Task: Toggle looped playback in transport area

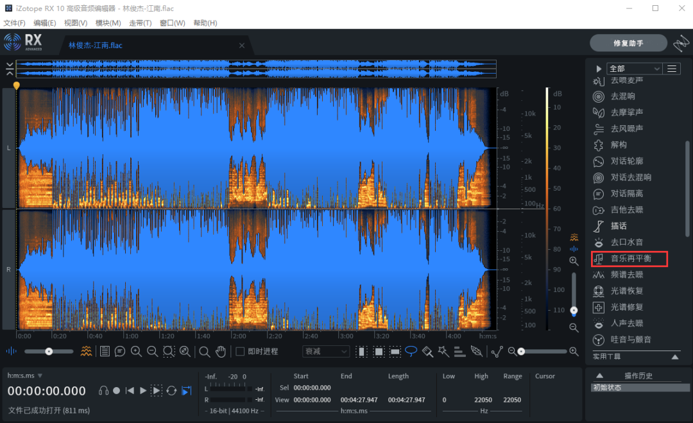Action: (171, 390)
